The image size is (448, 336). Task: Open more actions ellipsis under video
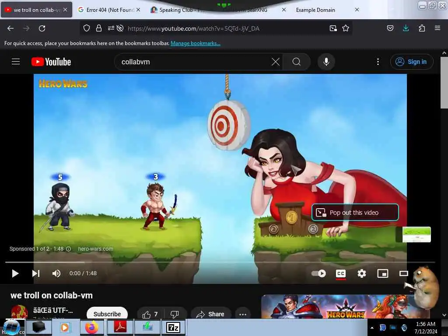pos(243,314)
